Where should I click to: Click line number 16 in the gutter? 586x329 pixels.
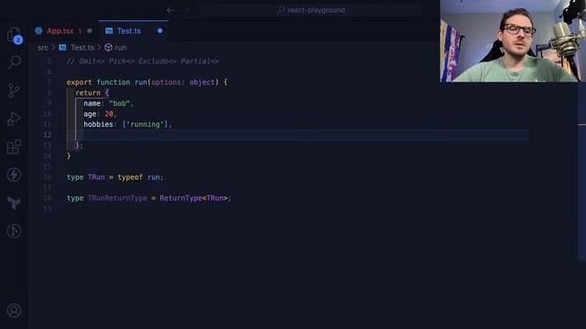[x=47, y=177]
